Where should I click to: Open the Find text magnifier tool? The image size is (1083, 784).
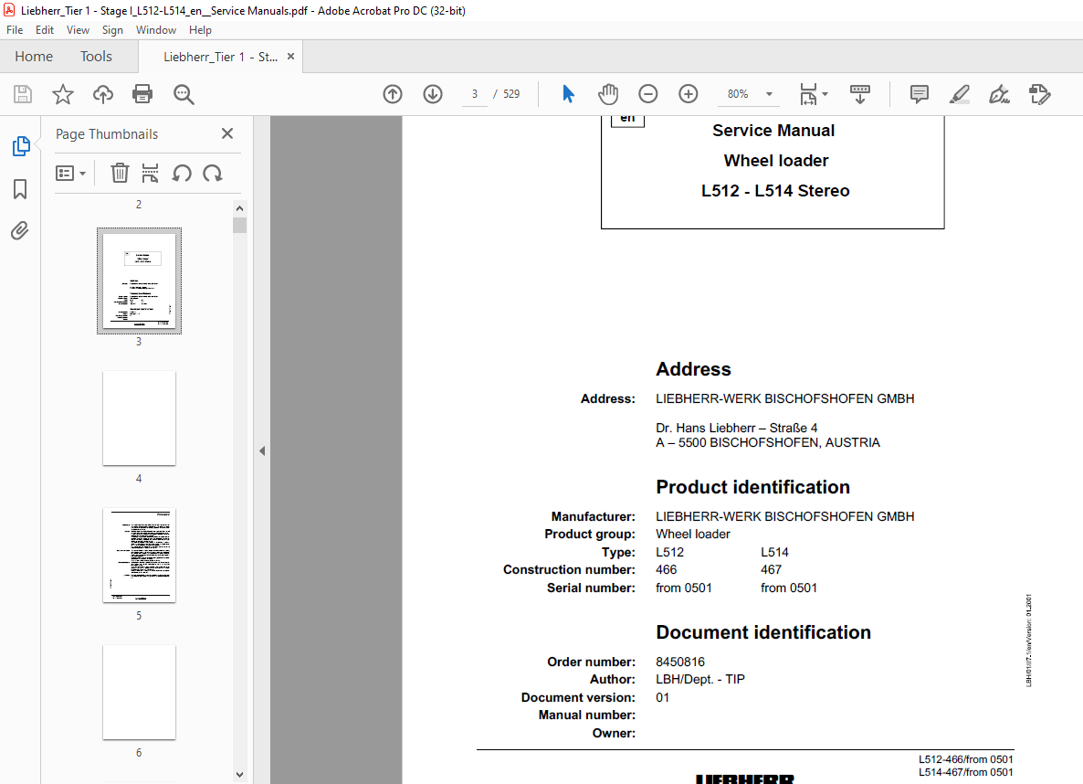[x=184, y=94]
